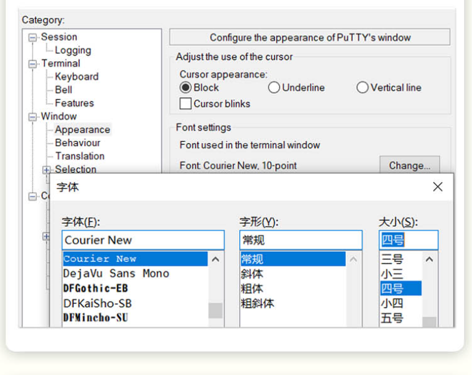Expand the Selection tree node
476x375 pixels.
[x=46, y=170]
